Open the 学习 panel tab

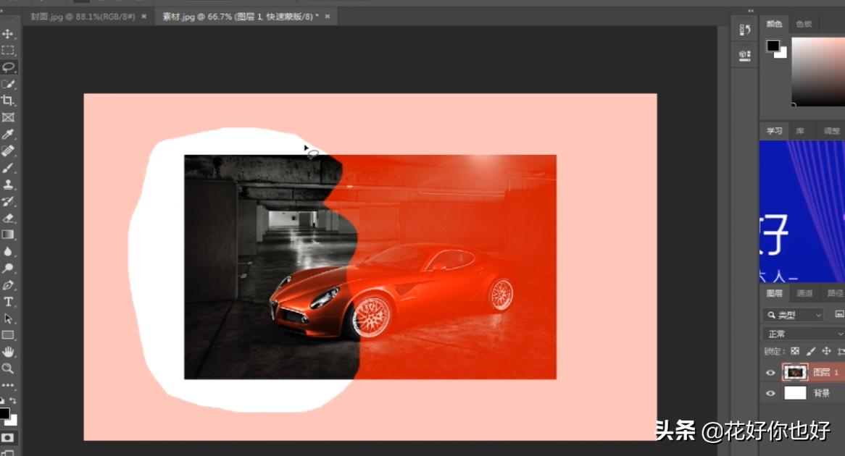775,131
